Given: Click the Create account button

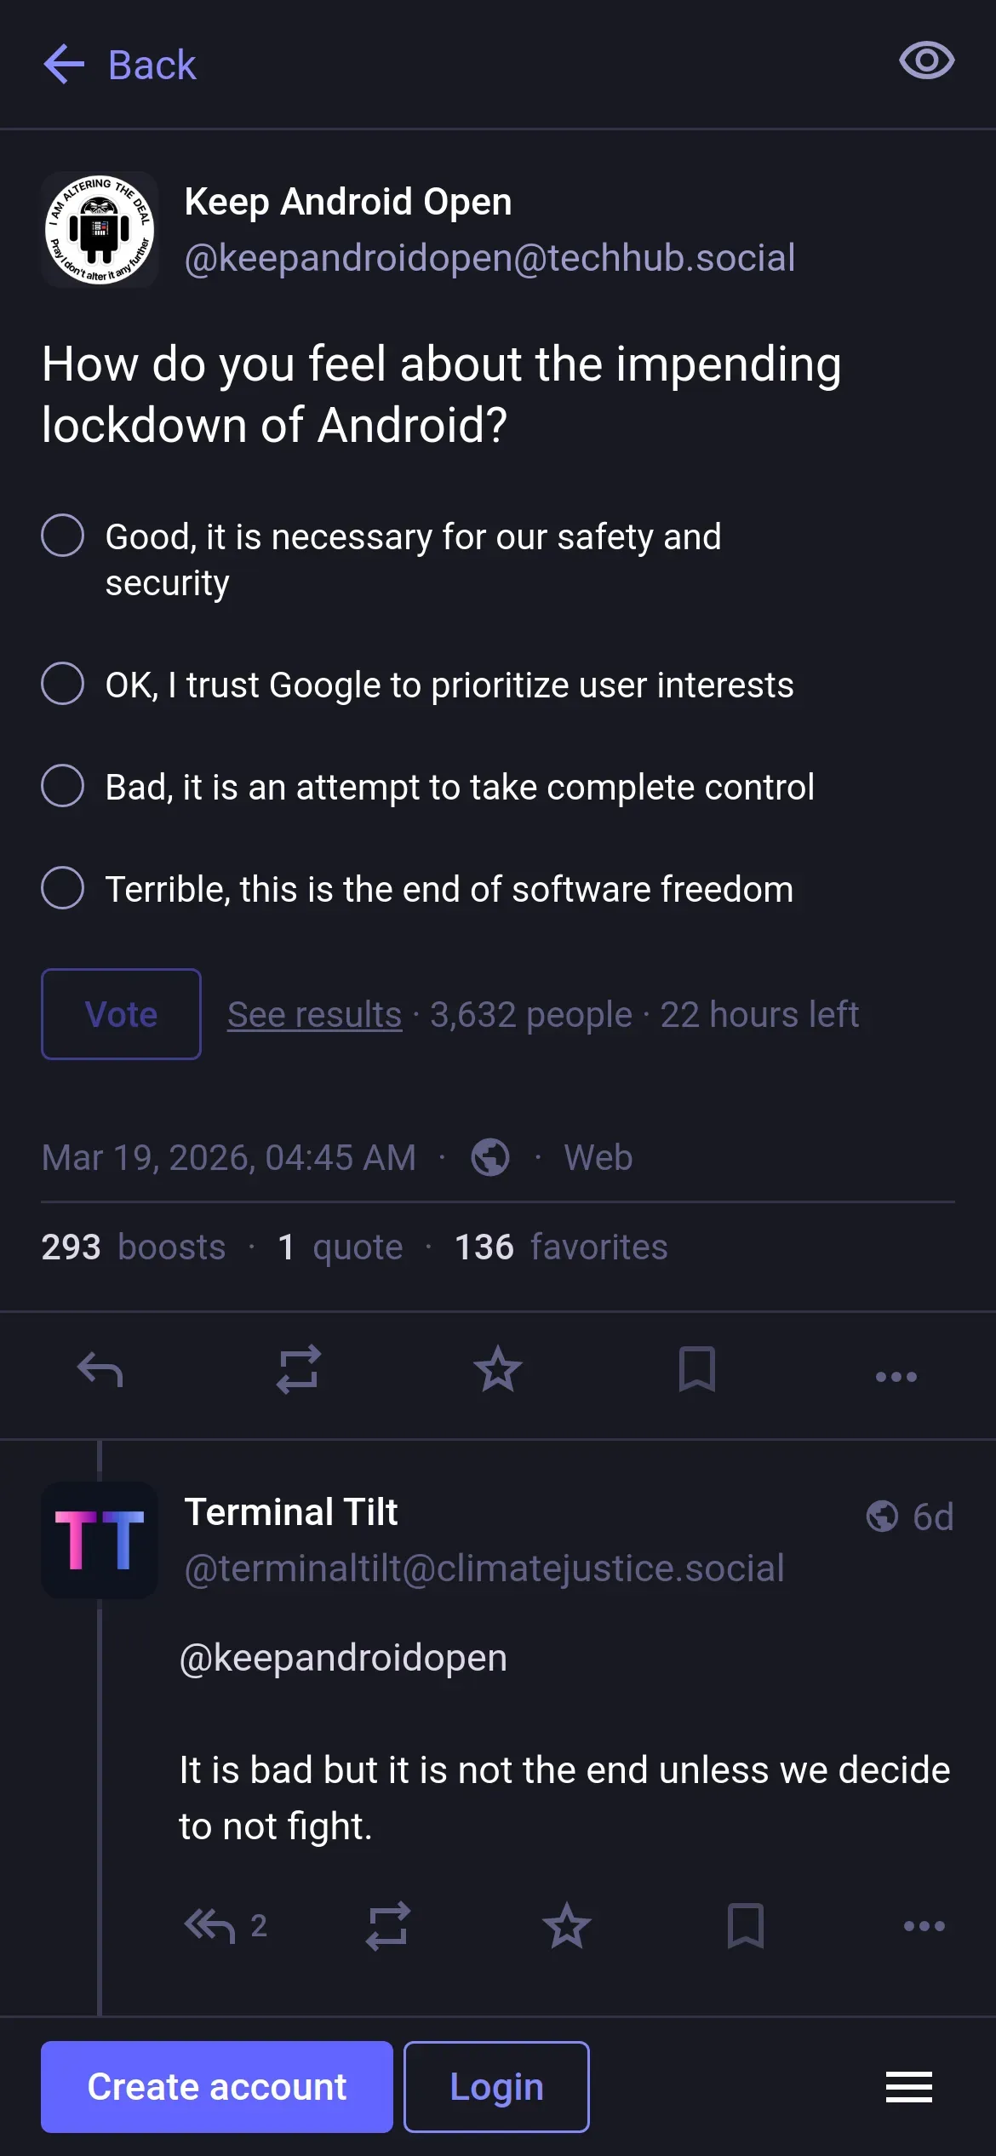Looking at the screenshot, I should click(217, 2087).
